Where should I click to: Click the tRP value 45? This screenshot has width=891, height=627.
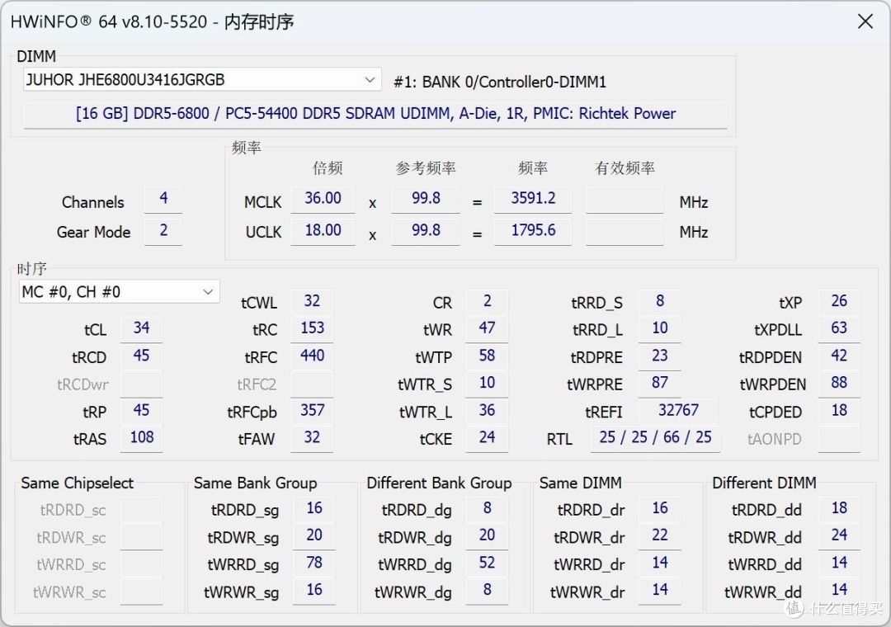(x=142, y=411)
